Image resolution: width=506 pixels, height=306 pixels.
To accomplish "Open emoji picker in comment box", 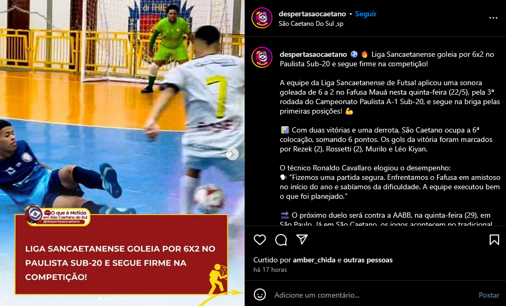I will [260, 295].
